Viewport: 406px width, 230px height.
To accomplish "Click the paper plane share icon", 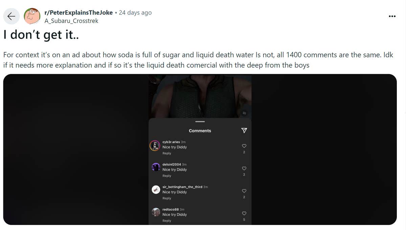I will tap(244, 131).
